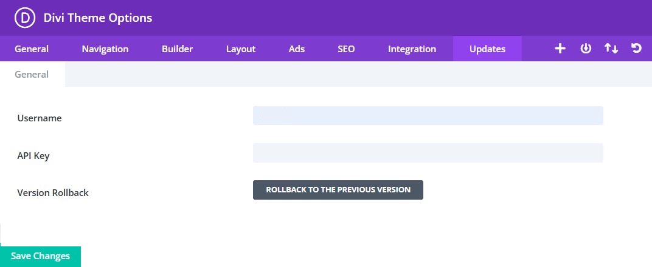Open the Ads tab
The image size is (652, 267).
pos(297,49)
